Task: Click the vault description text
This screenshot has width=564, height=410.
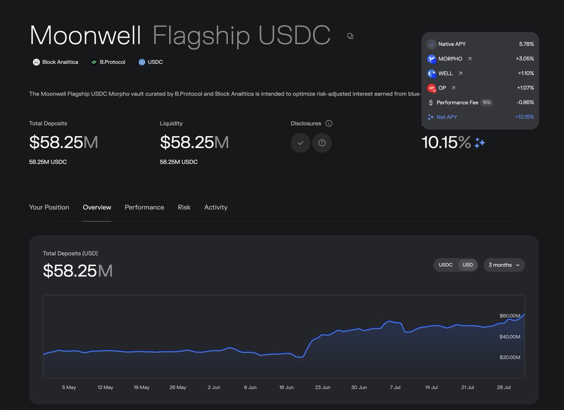Action: 225,94
